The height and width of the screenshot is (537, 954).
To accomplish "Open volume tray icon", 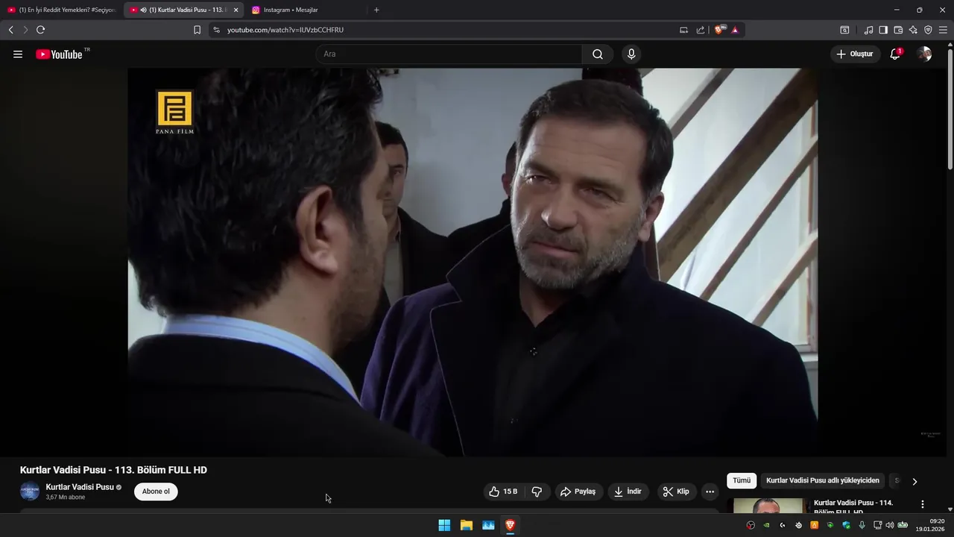I will 889,525.
